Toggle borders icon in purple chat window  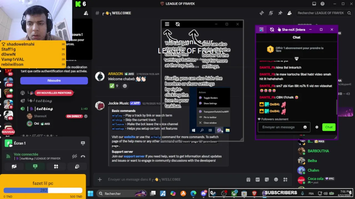click(x=272, y=30)
